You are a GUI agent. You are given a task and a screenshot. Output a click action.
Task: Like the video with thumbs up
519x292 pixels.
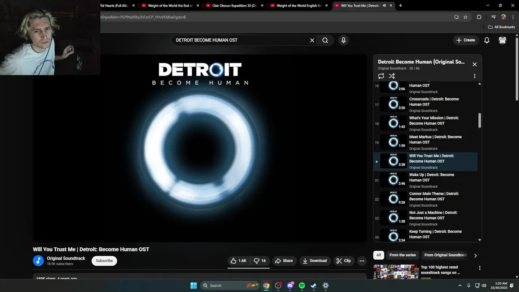pos(238,261)
